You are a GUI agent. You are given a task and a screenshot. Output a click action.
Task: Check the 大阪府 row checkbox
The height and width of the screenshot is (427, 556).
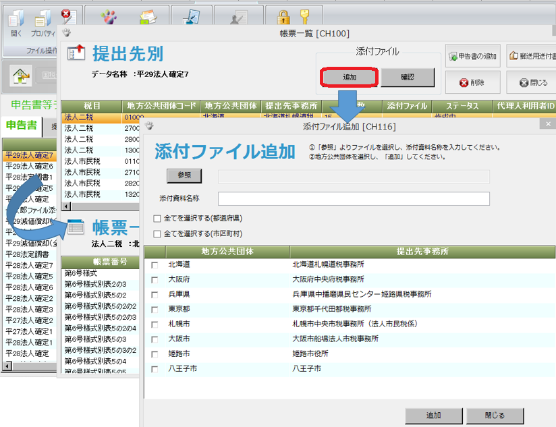click(x=155, y=280)
